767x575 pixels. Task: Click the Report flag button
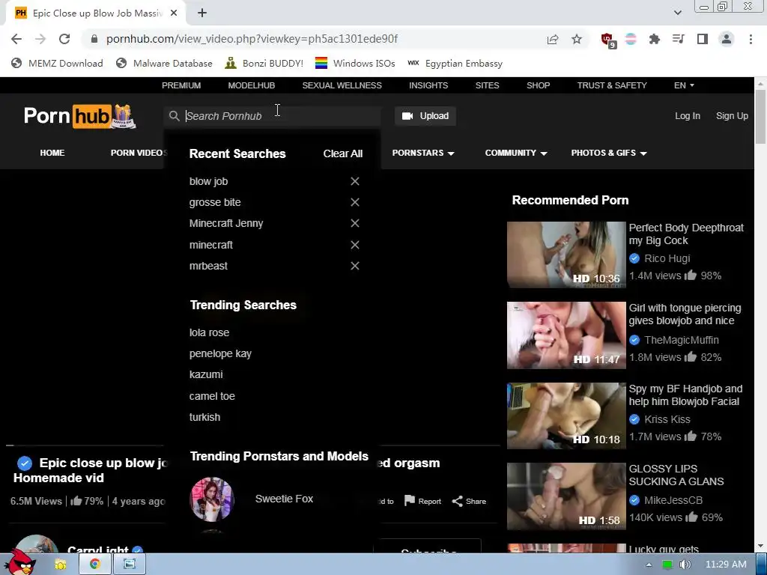click(x=422, y=501)
